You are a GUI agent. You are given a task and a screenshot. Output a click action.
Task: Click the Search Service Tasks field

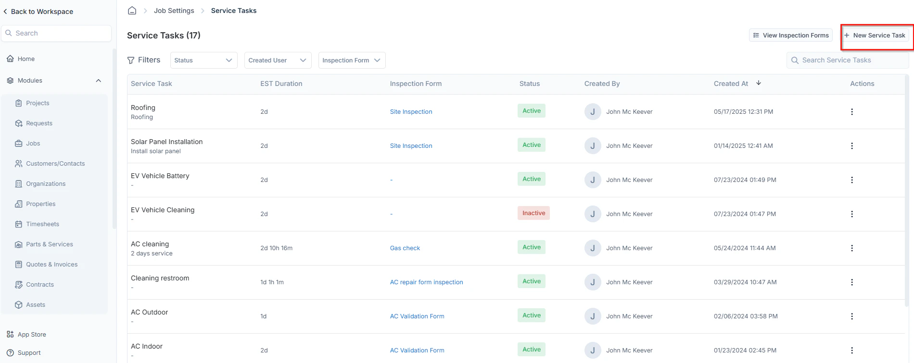tap(848, 60)
